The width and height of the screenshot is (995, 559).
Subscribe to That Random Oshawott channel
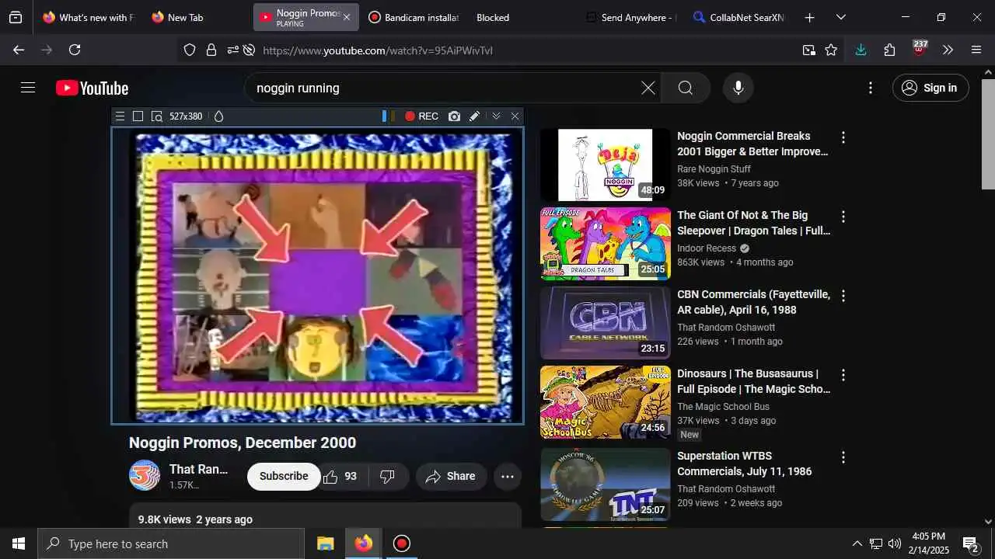(x=284, y=477)
